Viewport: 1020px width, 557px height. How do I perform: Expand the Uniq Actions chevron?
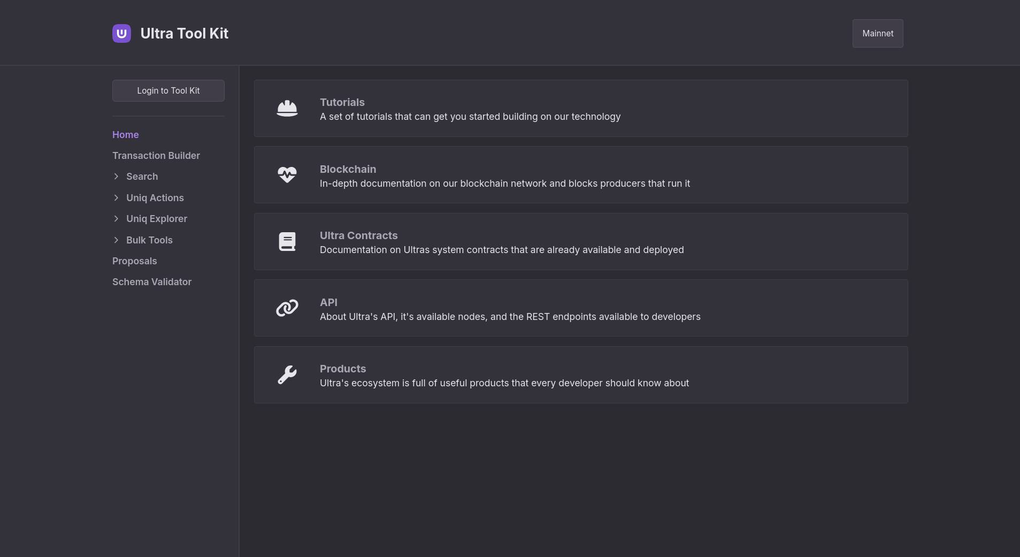click(x=116, y=198)
